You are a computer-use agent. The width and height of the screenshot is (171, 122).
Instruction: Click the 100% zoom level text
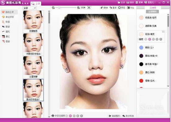click(83, 8)
